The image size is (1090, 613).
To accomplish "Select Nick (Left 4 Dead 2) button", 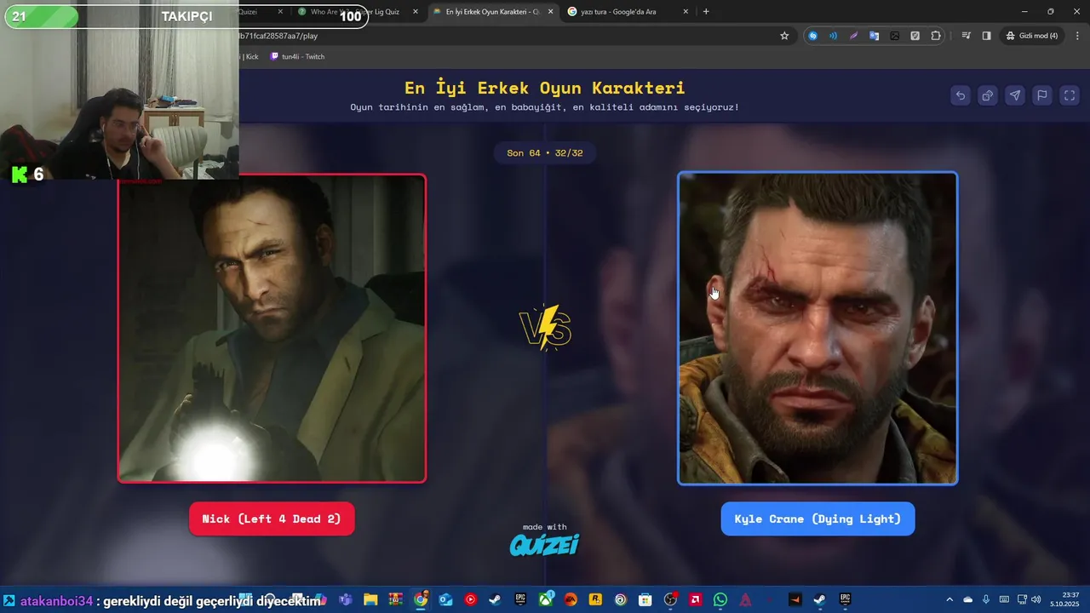I will point(272,518).
